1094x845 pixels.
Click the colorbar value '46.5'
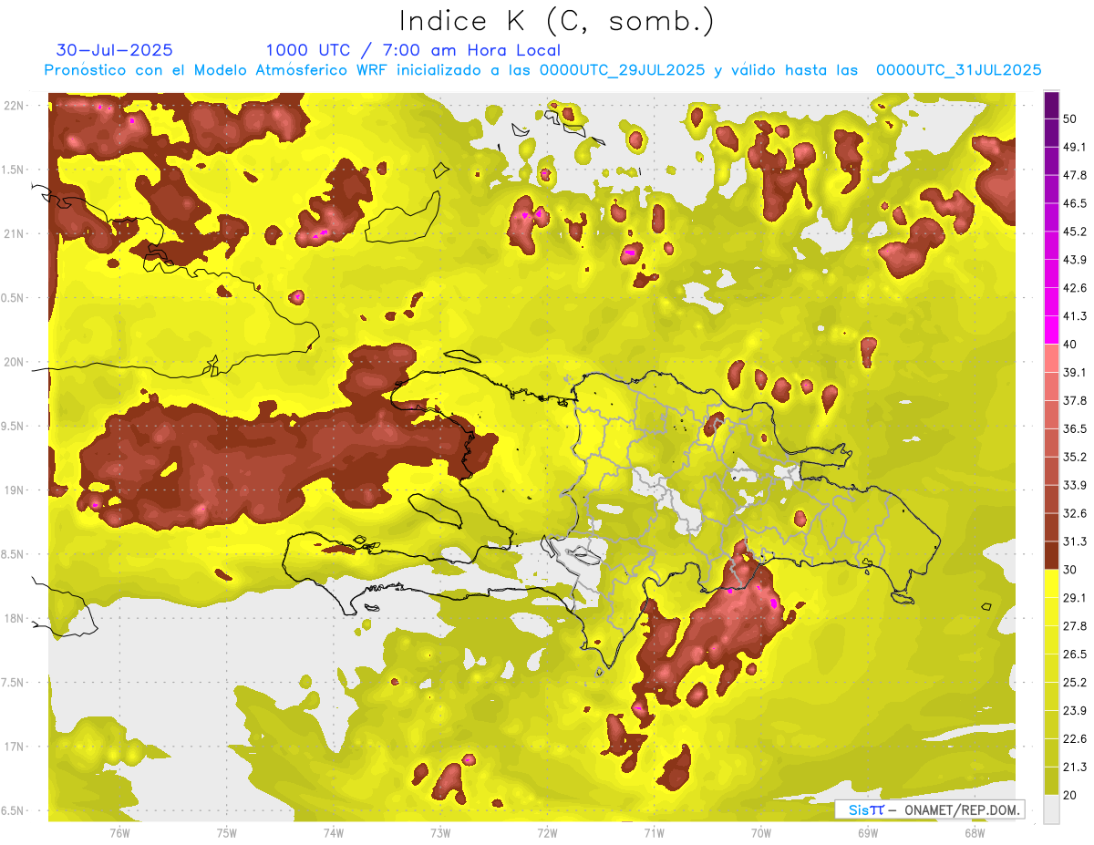tap(1075, 203)
